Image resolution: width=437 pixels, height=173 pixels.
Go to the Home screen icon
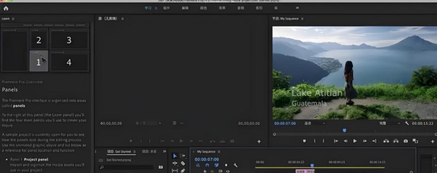click(x=6, y=8)
